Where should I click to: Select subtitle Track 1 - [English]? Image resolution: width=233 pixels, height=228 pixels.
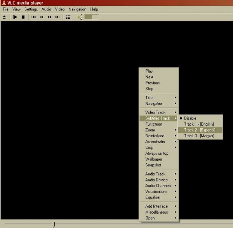[200, 124]
